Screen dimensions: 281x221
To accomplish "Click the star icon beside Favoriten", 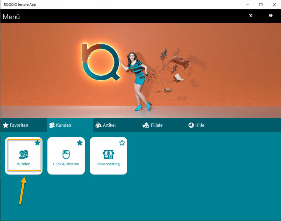I will (x=5, y=125).
